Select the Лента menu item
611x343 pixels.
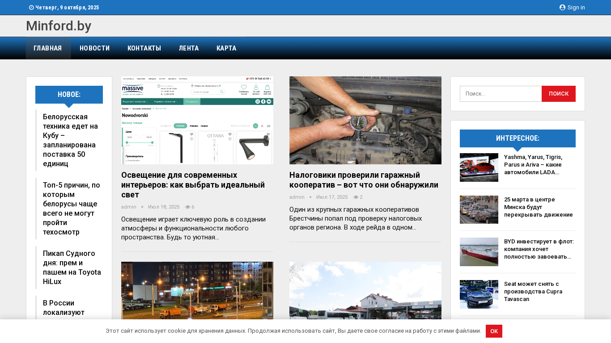pos(189,48)
